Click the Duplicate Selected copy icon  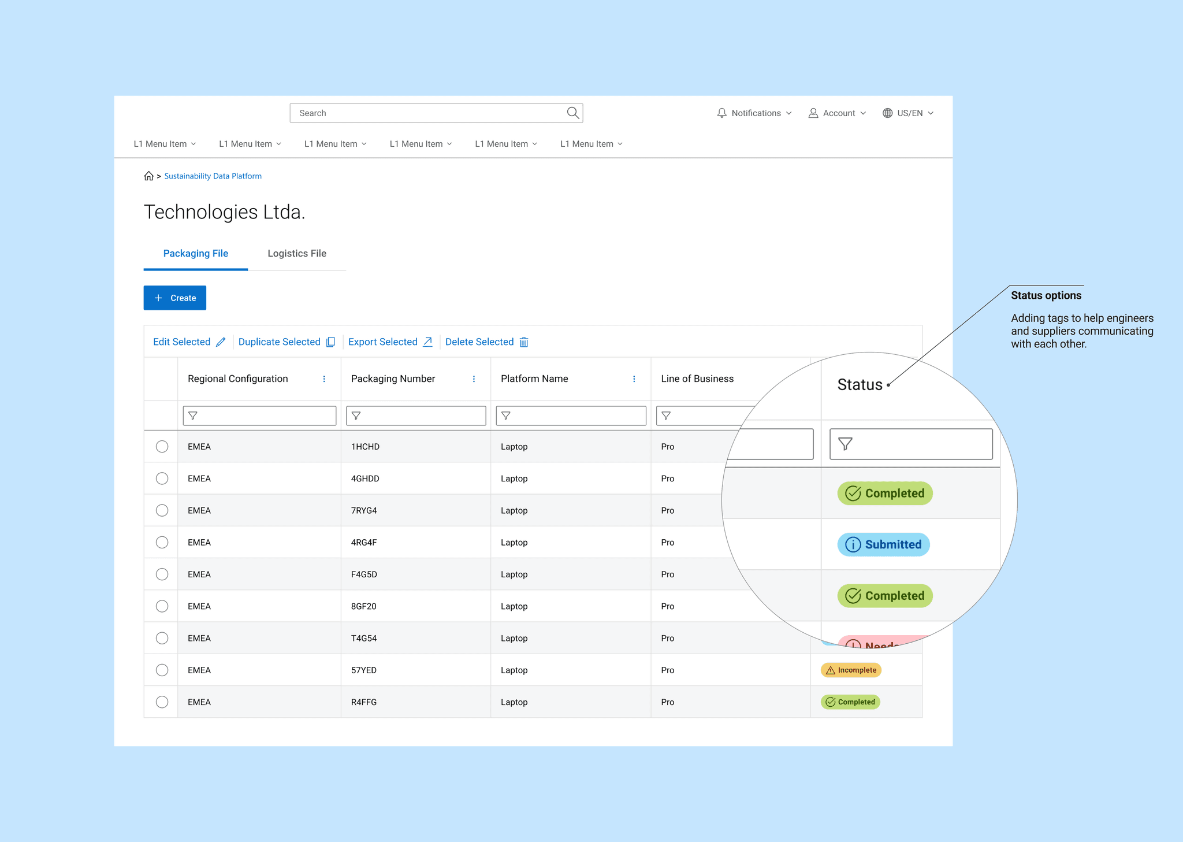click(x=330, y=342)
